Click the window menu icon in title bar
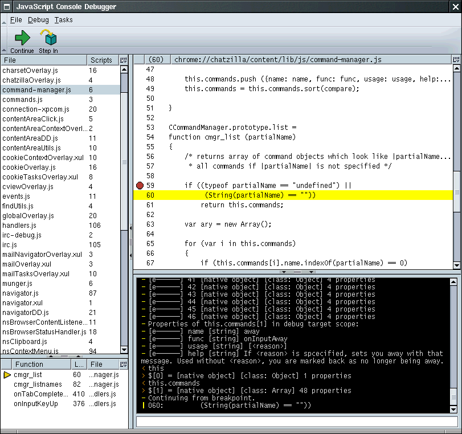The image size is (462, 434). click(6, 7)
